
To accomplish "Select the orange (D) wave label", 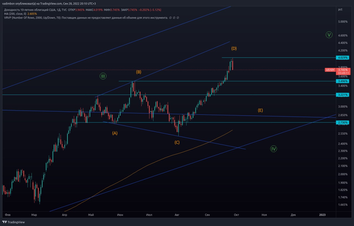I will 234,48.
